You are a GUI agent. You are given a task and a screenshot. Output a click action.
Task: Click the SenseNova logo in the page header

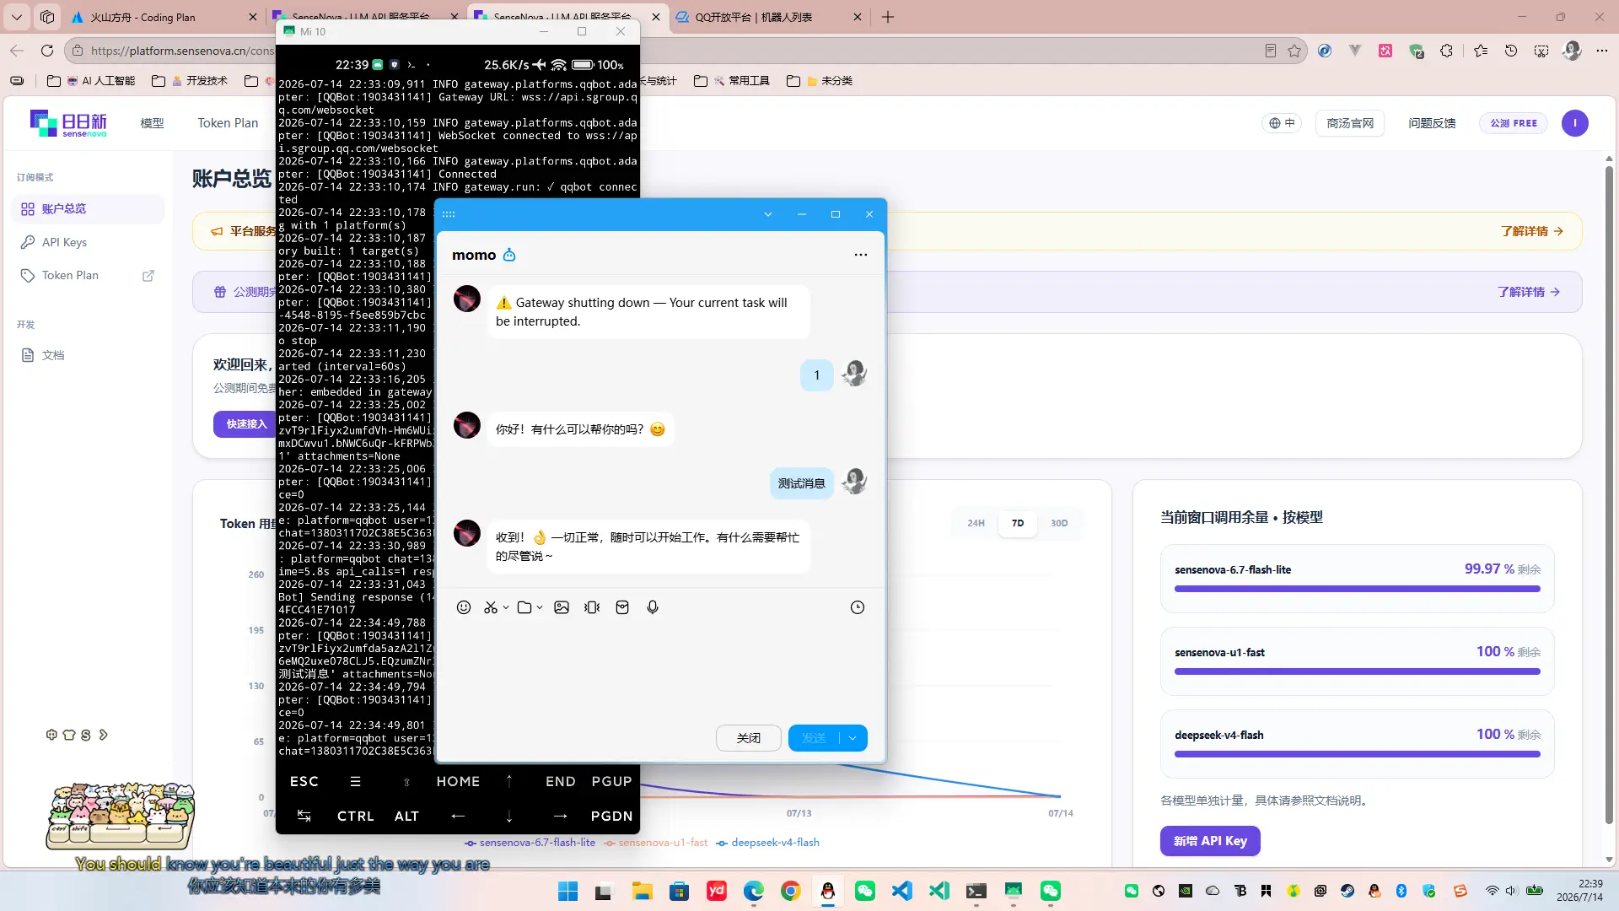[x=69, y=123]
